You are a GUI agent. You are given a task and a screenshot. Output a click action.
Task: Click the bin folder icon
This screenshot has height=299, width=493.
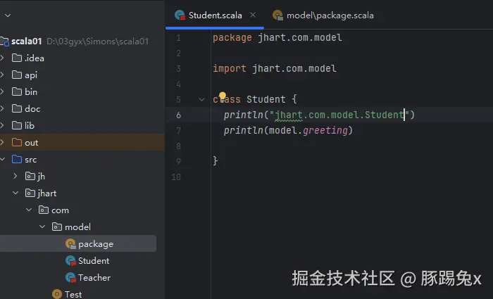click(17, 91)
